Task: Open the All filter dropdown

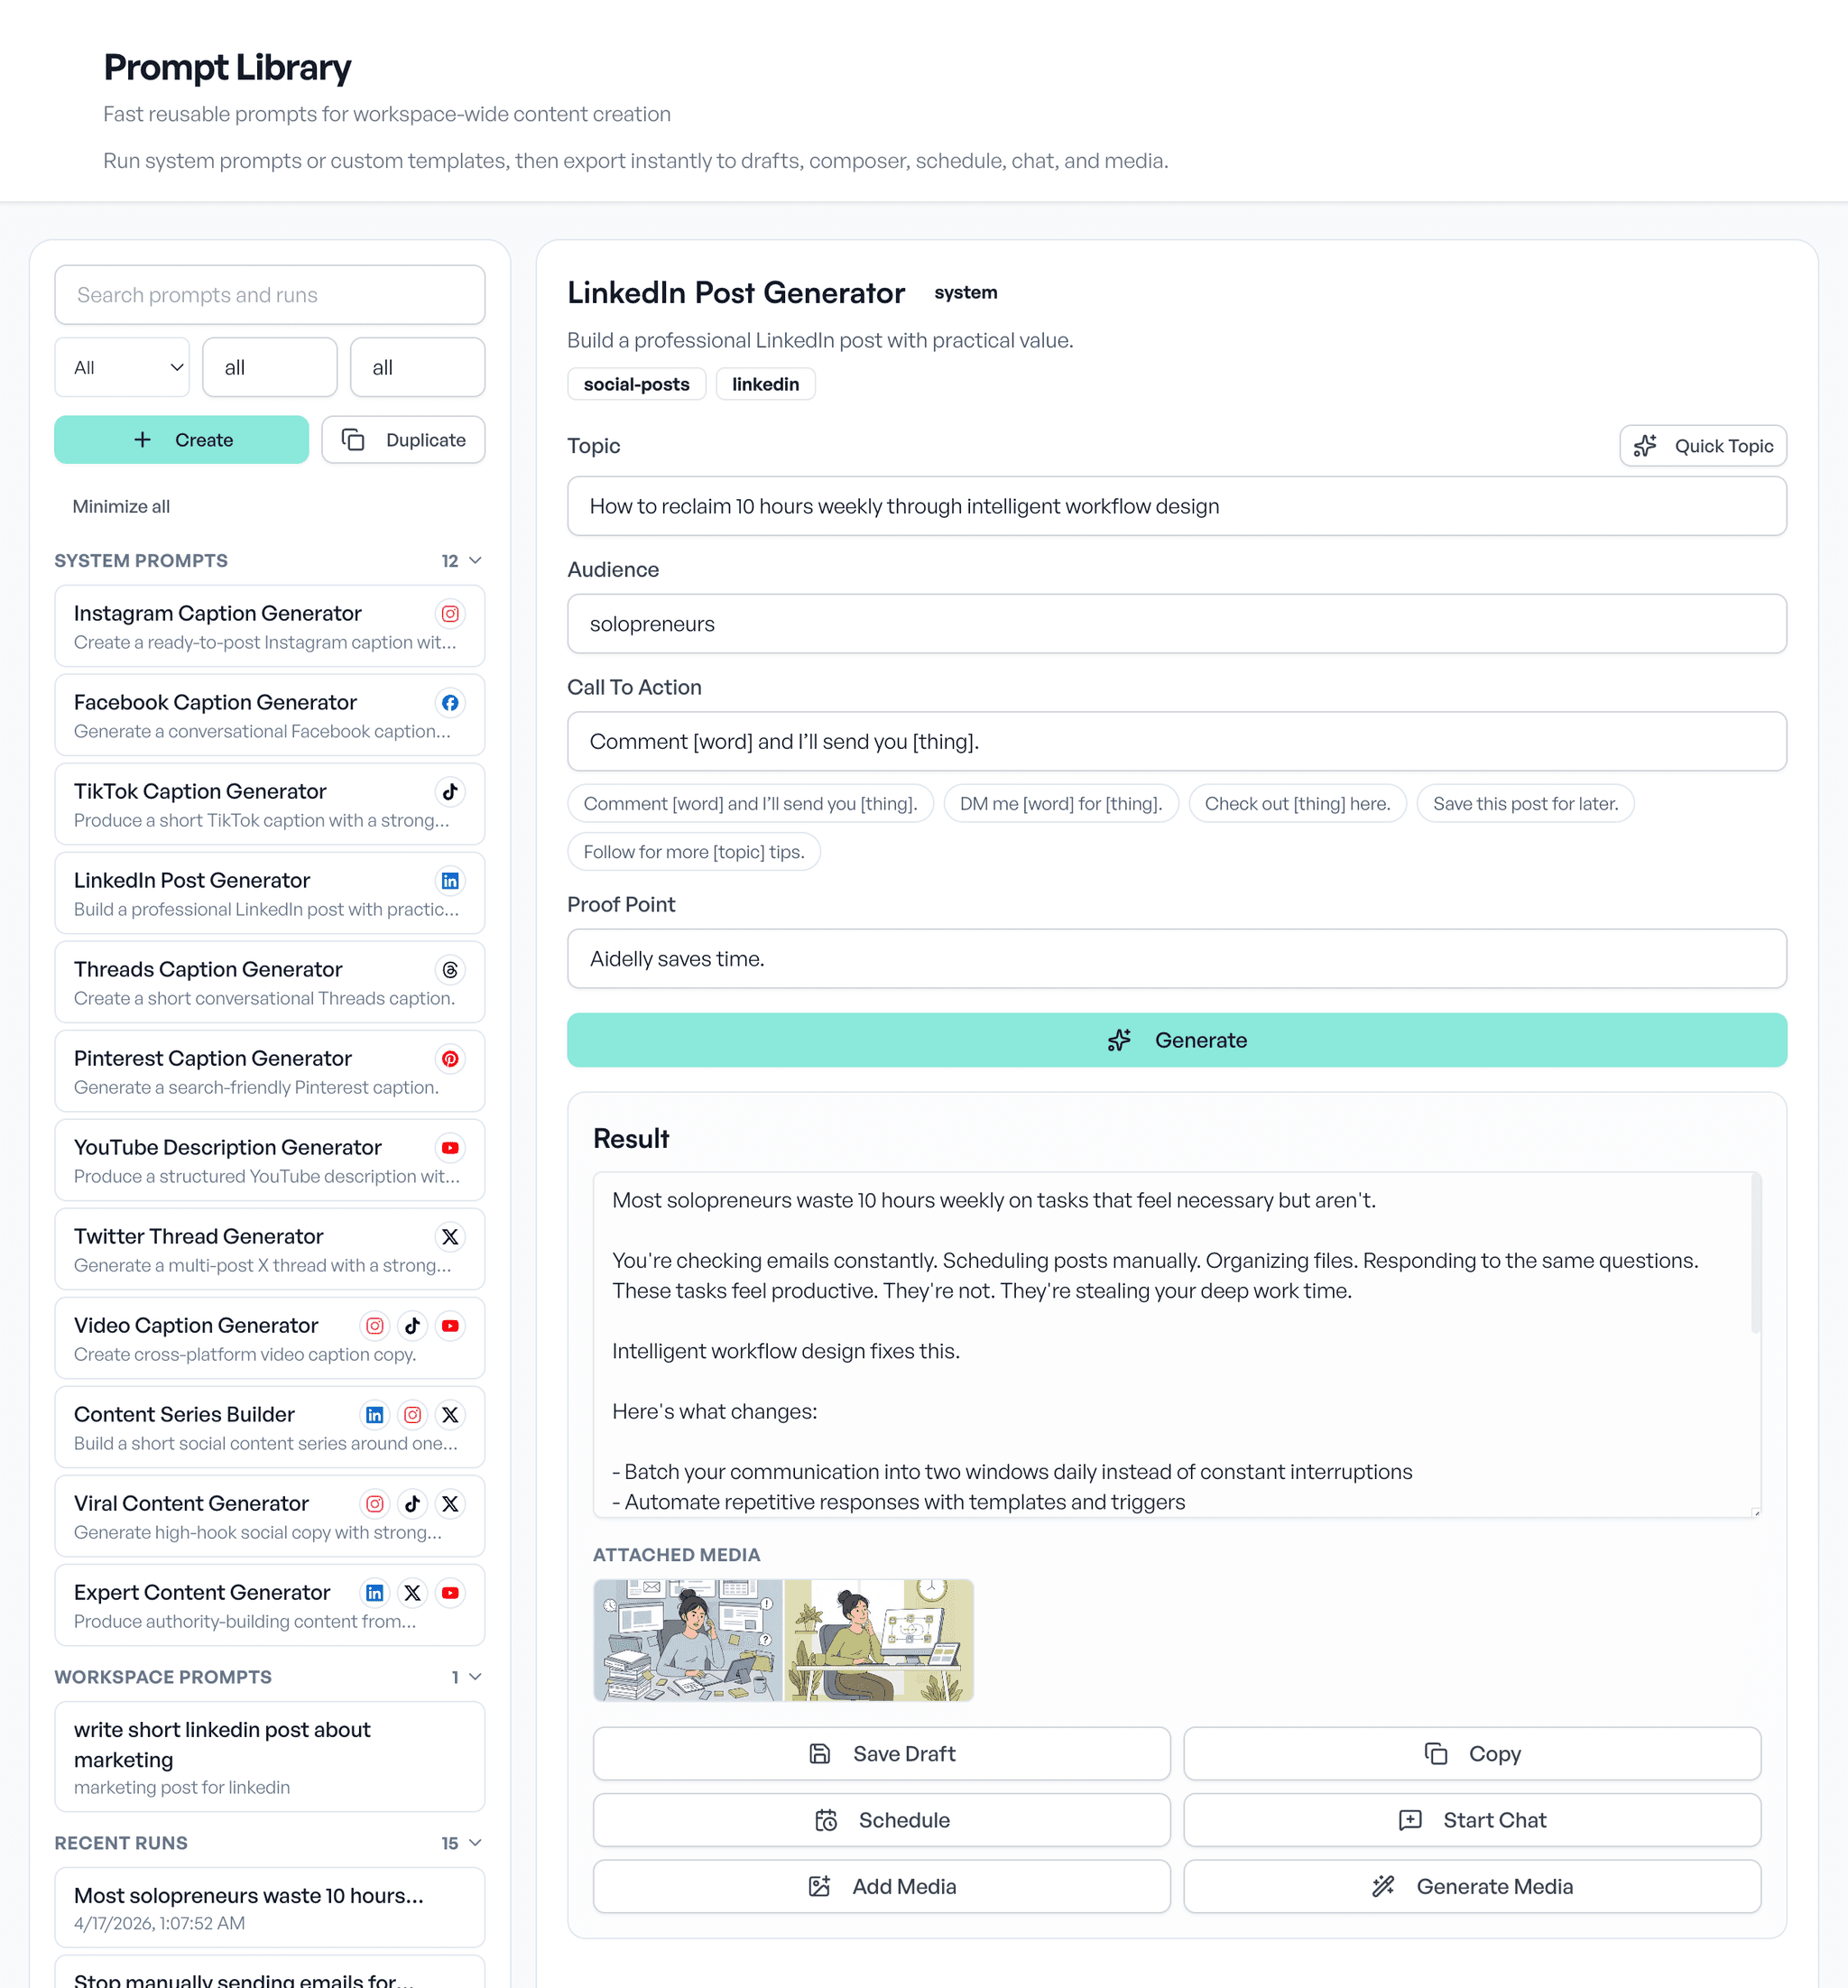Action: [121, 367]
